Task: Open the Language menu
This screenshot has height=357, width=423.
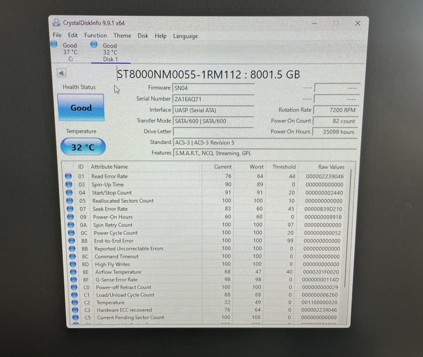Action: point(185,36)
